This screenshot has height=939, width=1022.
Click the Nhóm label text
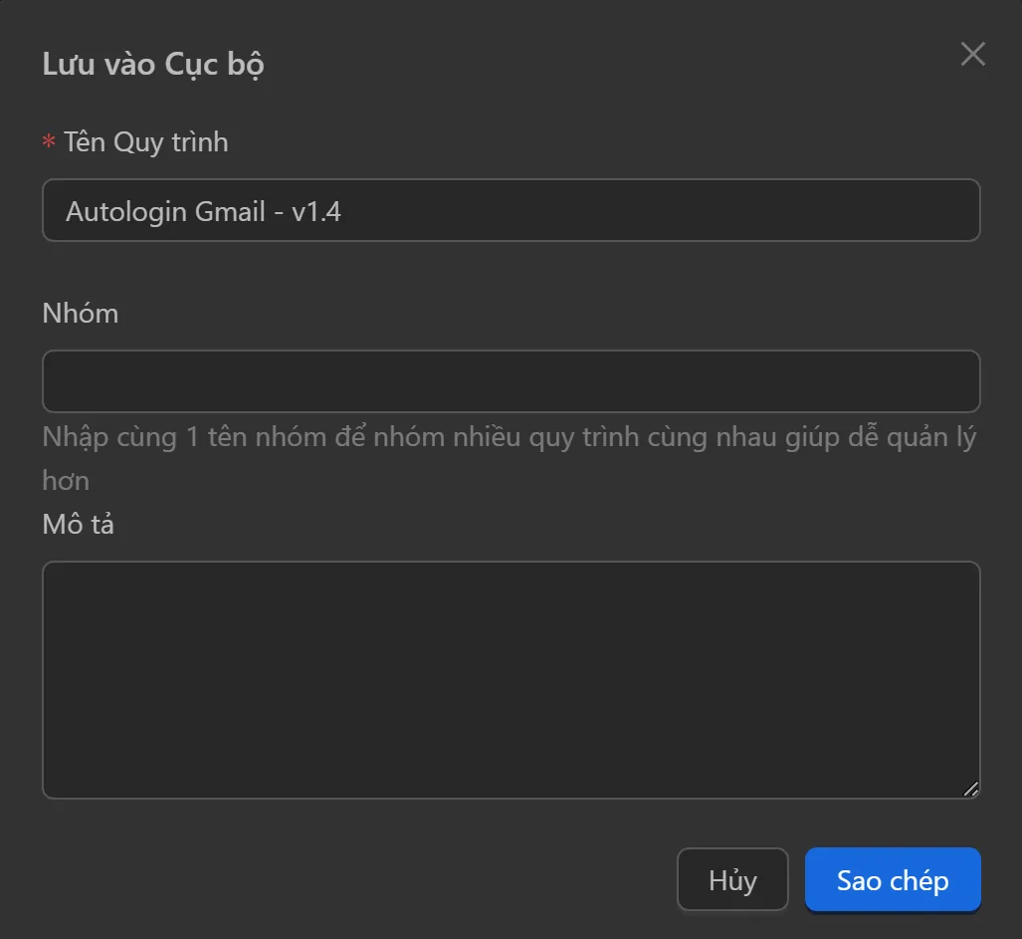(x=80, y=313)
